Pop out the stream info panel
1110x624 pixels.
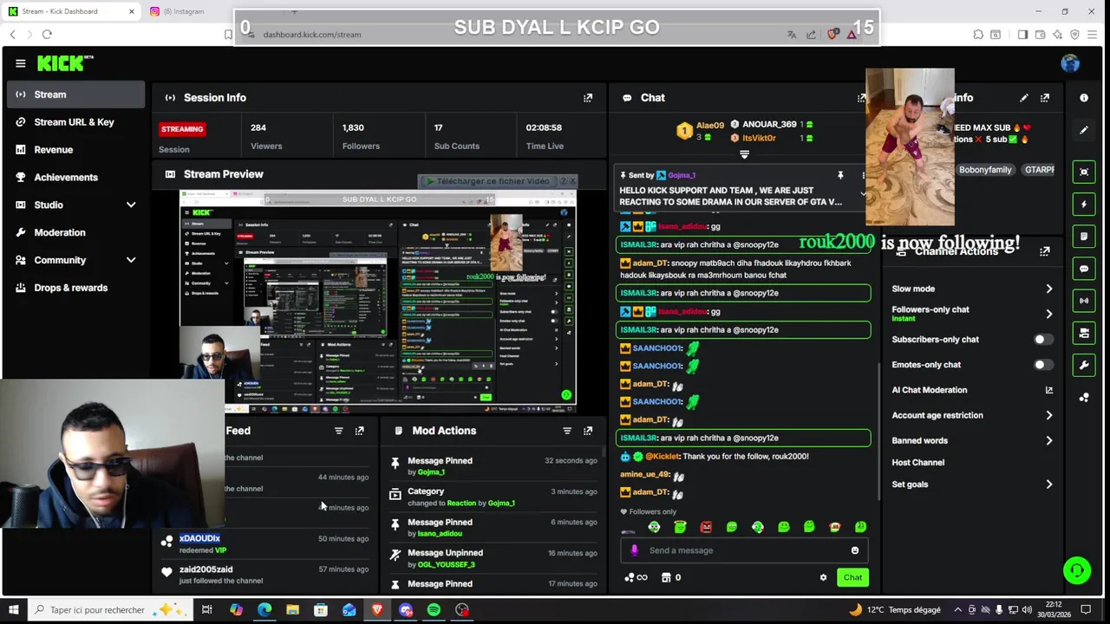[x=1045, y=98]
